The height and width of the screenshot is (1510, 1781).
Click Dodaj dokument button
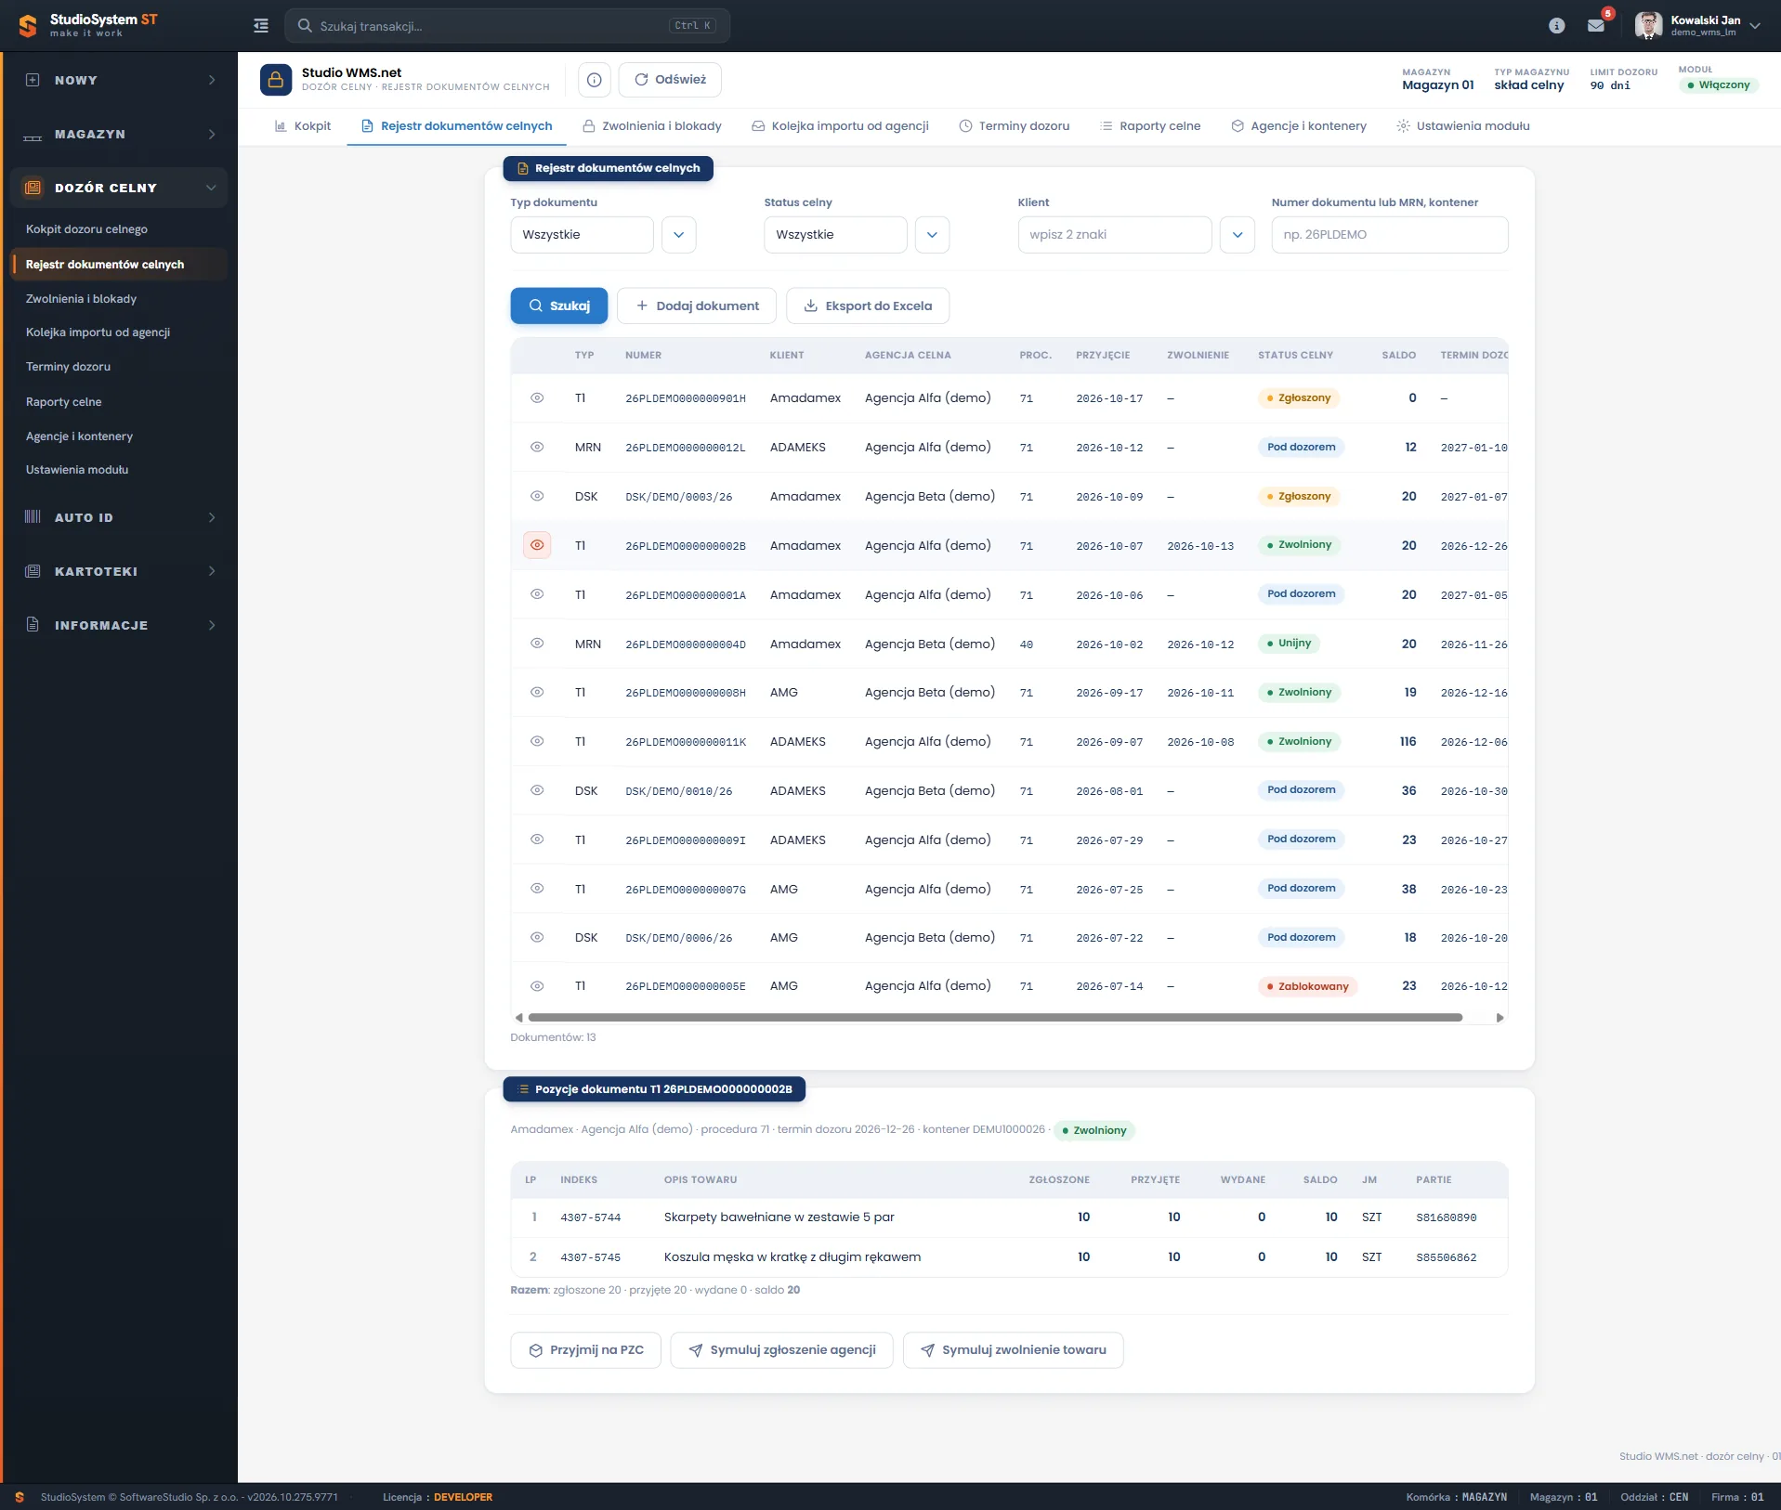[697, 306]
